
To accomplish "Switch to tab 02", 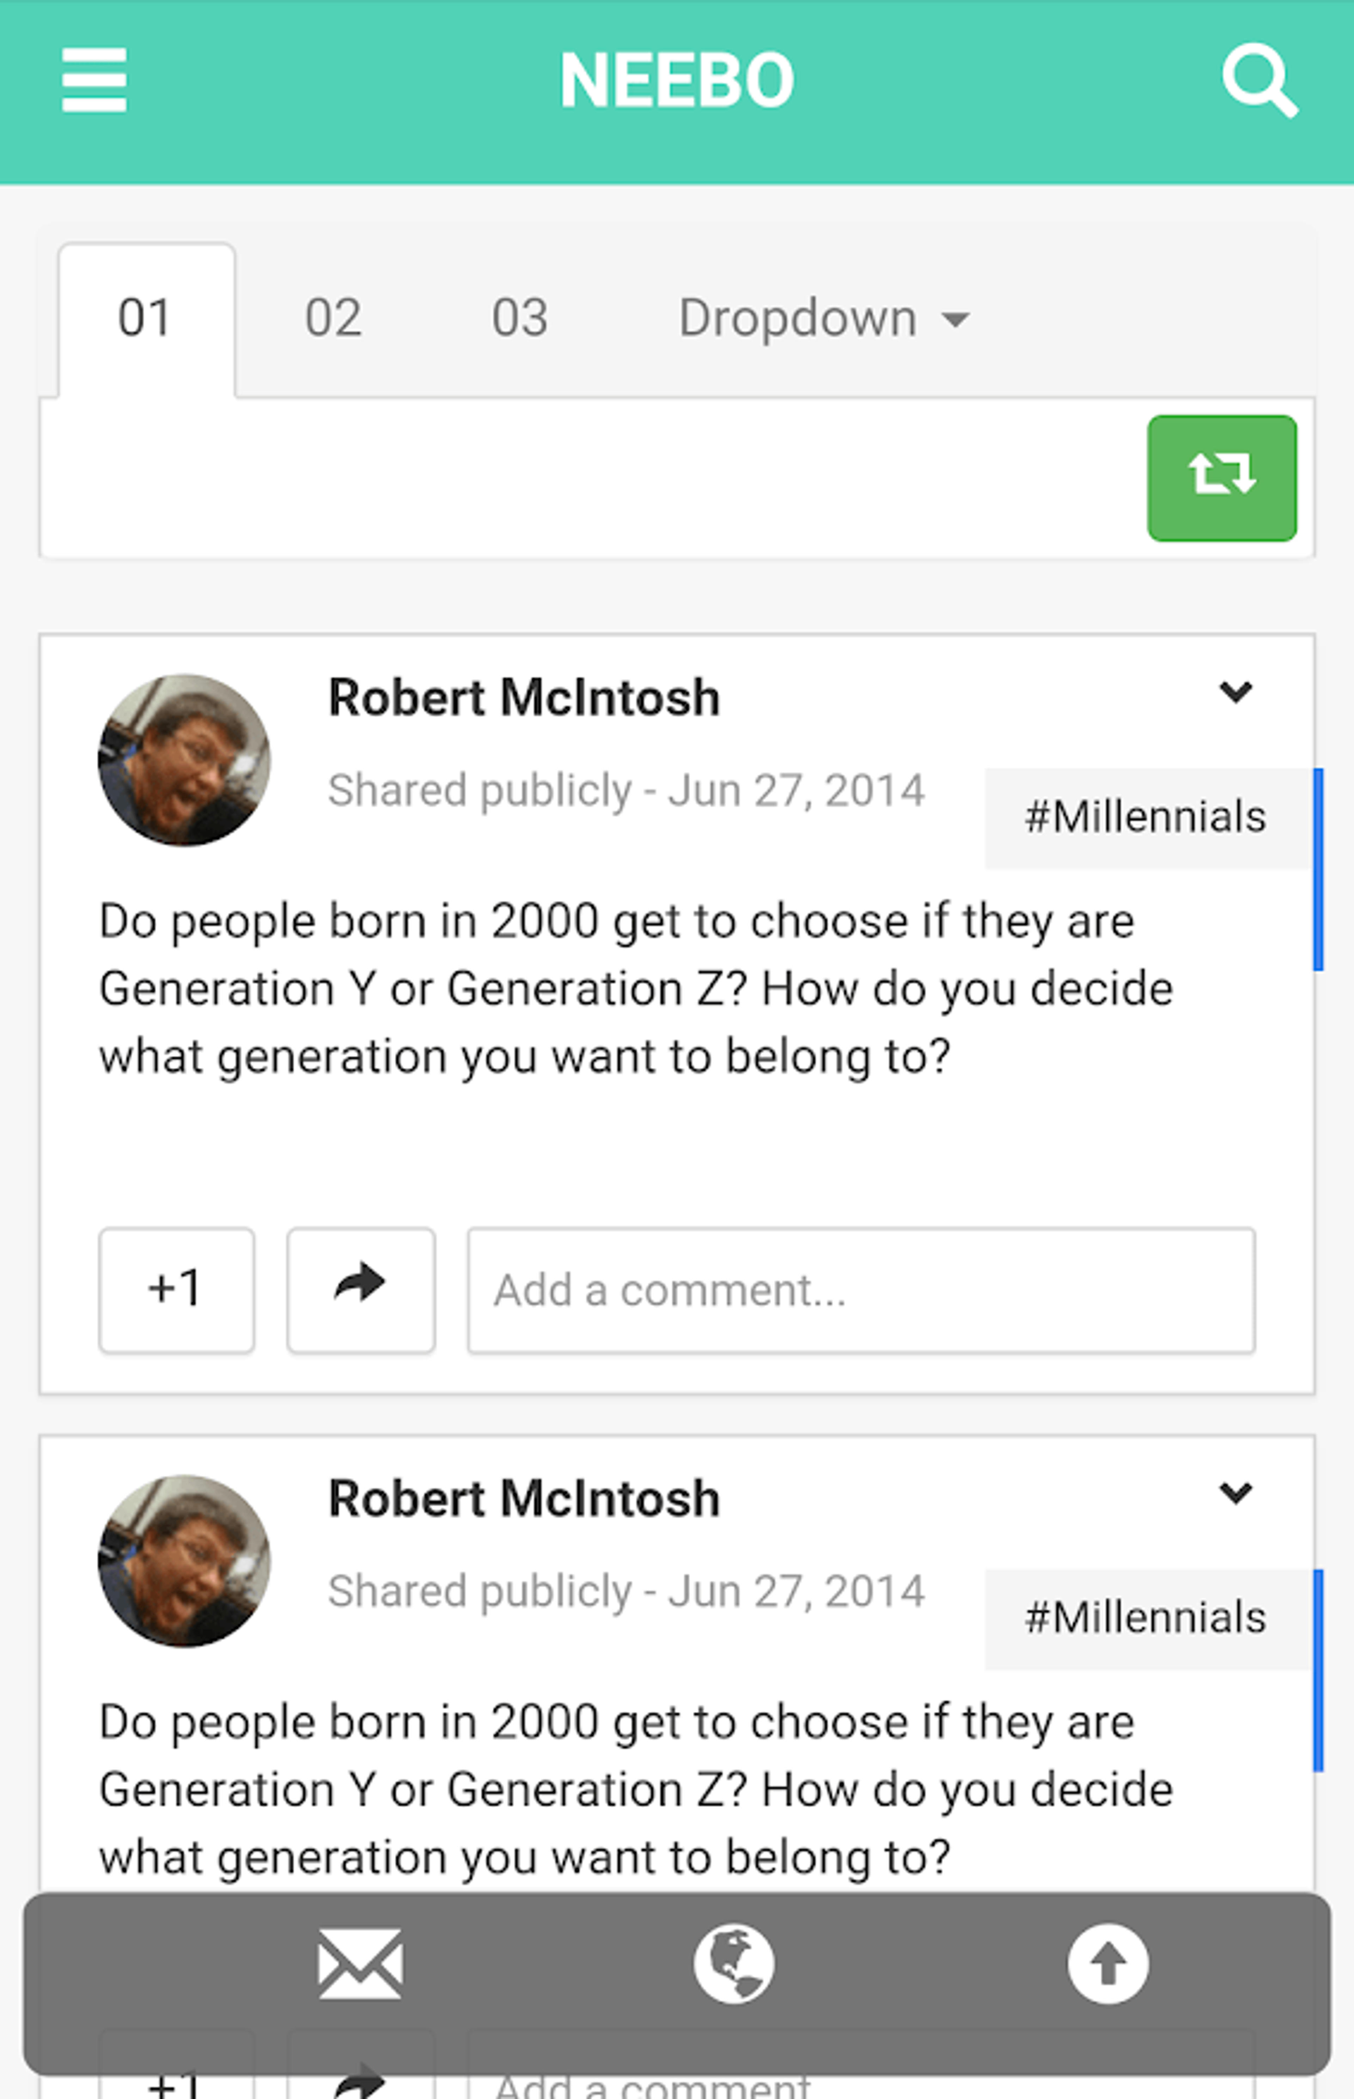I will click(333, 319).
